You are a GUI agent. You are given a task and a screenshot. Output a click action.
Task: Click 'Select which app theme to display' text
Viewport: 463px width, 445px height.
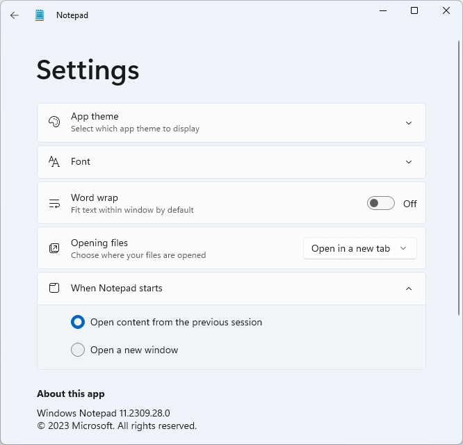136,129
